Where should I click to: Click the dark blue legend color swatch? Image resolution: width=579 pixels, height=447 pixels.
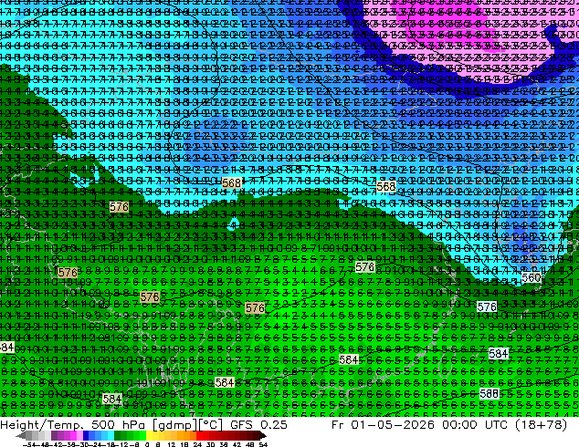[86, 435]
